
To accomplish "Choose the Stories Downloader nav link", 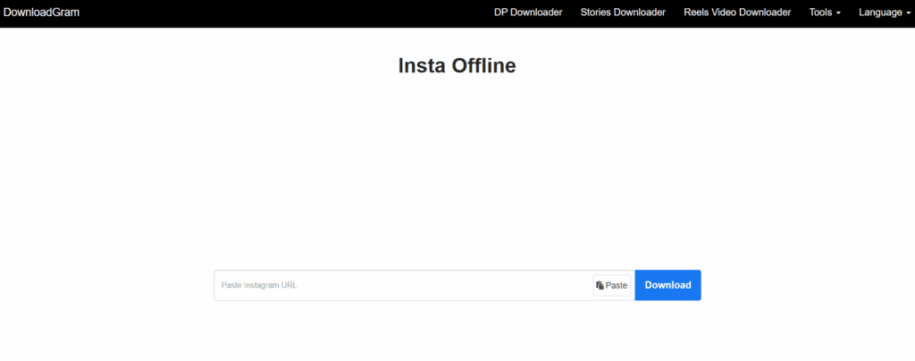I will click(x=623, y=13).
